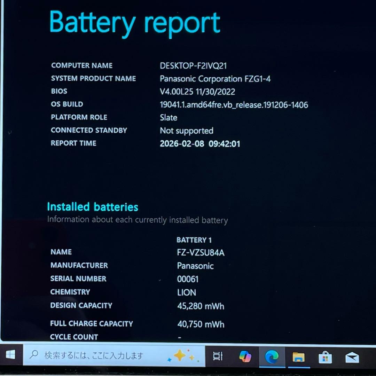Select chemistry value "LION"
The image size is (376, 376).
pos(187,292)
